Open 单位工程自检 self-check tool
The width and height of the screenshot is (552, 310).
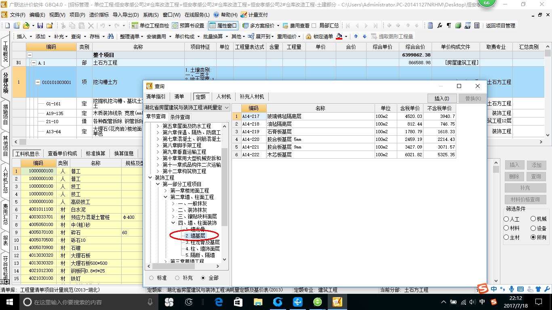(150, 25)
